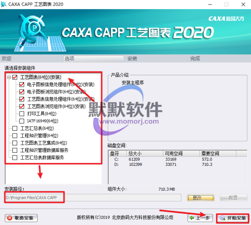Click the CAXA 数码大方 brand logo
The width and height of the screenshot is (251, 225).
coord(227,18)
